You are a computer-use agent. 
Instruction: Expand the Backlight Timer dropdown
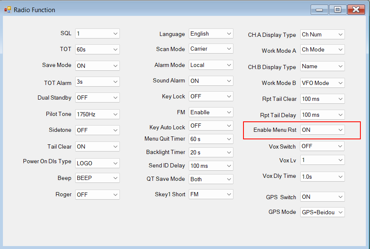point(211,152)
